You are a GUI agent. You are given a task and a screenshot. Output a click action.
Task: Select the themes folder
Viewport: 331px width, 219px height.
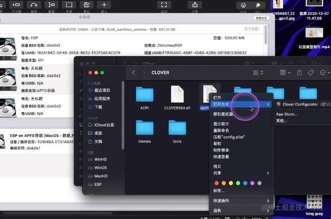pyautogui.click(x=144, y=127)
